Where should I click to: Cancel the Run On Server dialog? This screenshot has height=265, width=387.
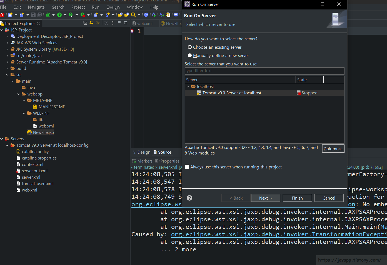pyautogui.click(x=329, y=198)
